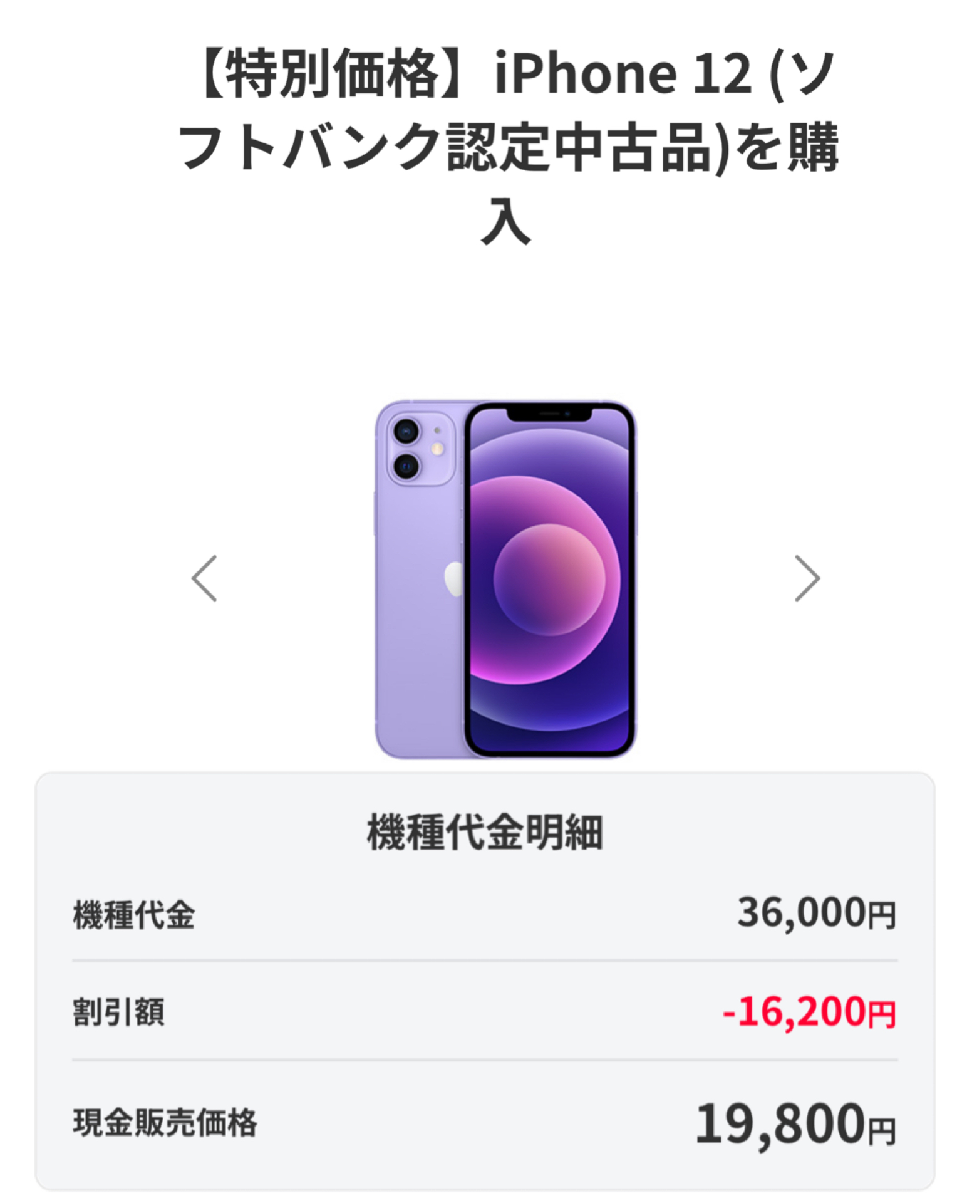Tap the price breakdown card background

coord(485,981)
